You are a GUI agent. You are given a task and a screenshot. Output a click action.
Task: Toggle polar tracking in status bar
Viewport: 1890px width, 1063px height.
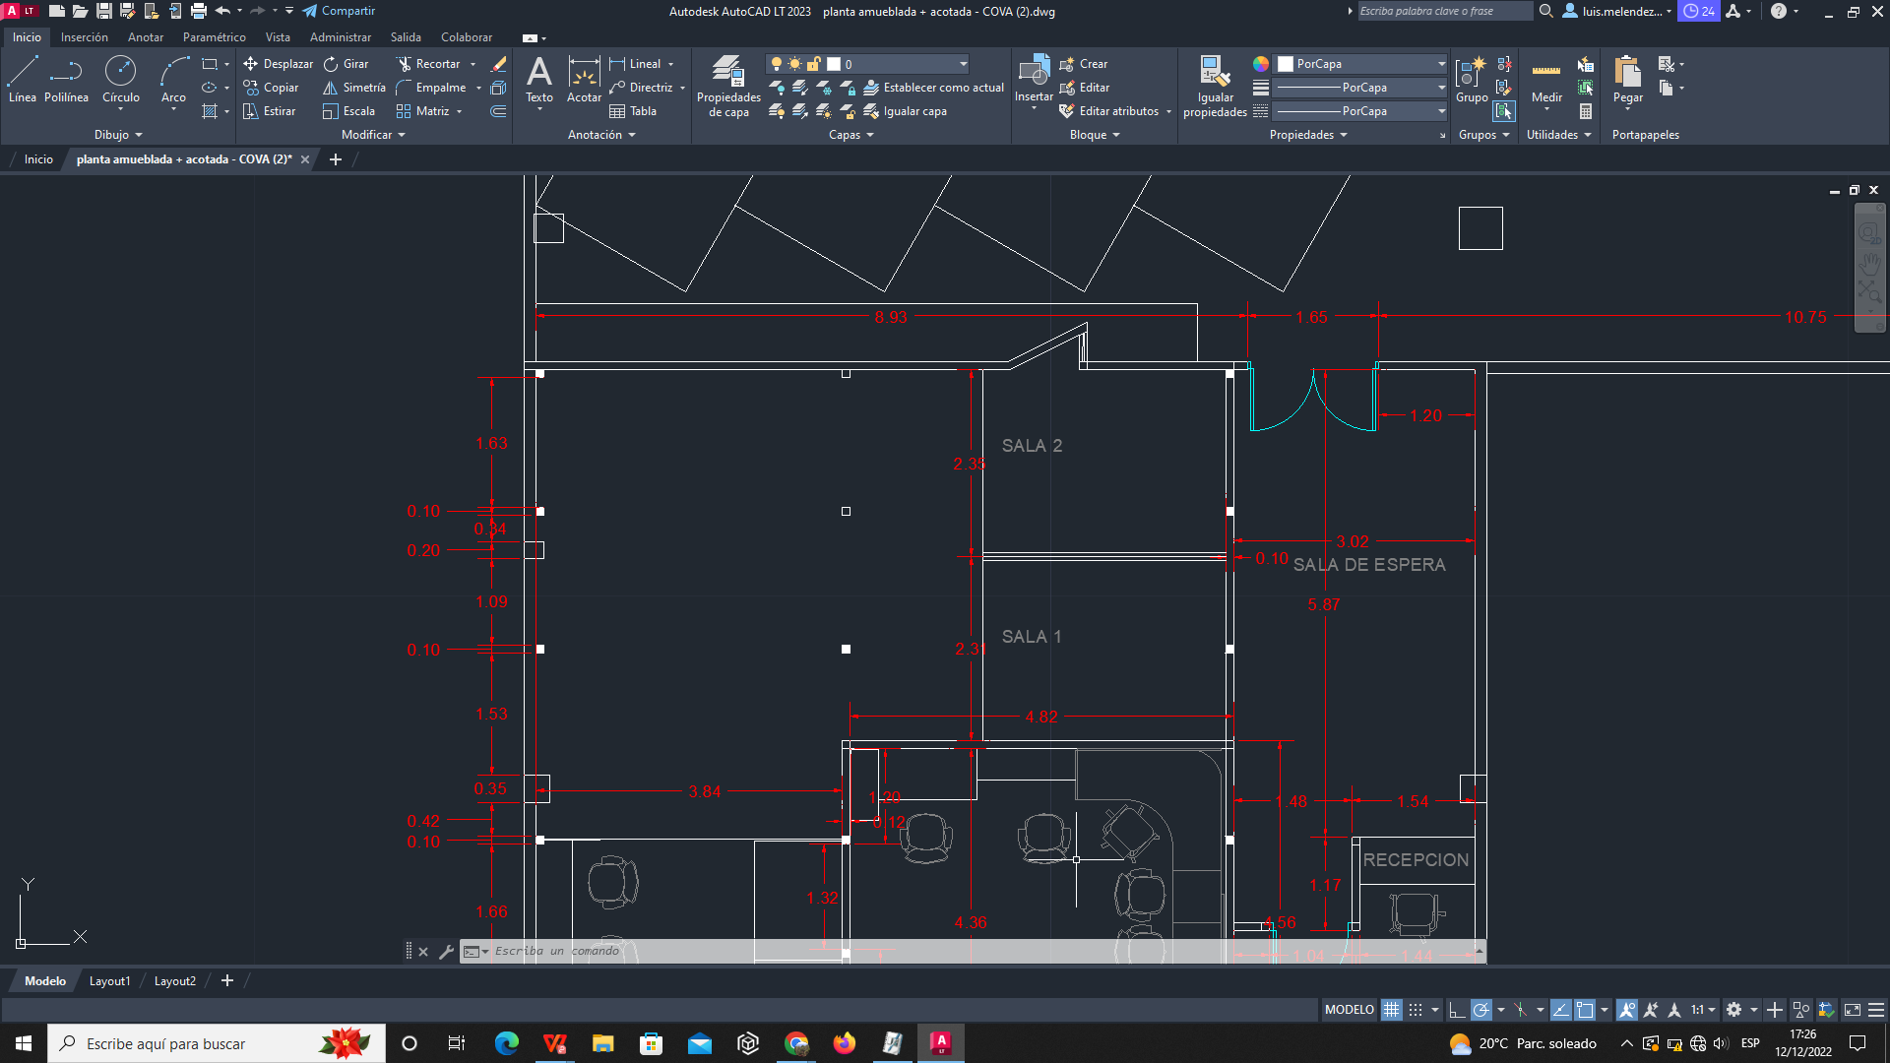[1481, 1010]
